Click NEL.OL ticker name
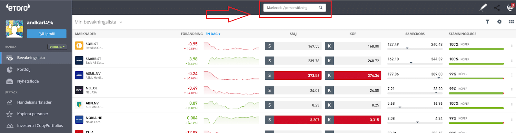The image size is (516, 133). 92,88
